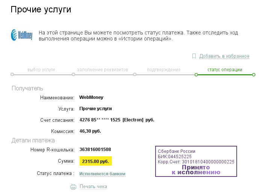Click the Принято к исполнению stamp
This screenshot has height=193, width=260.
pos(196,170)
